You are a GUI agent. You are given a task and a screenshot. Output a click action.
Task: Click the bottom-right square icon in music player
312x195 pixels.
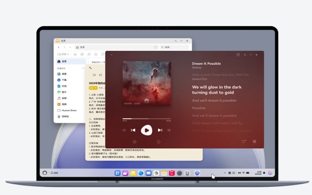(254, 142)
